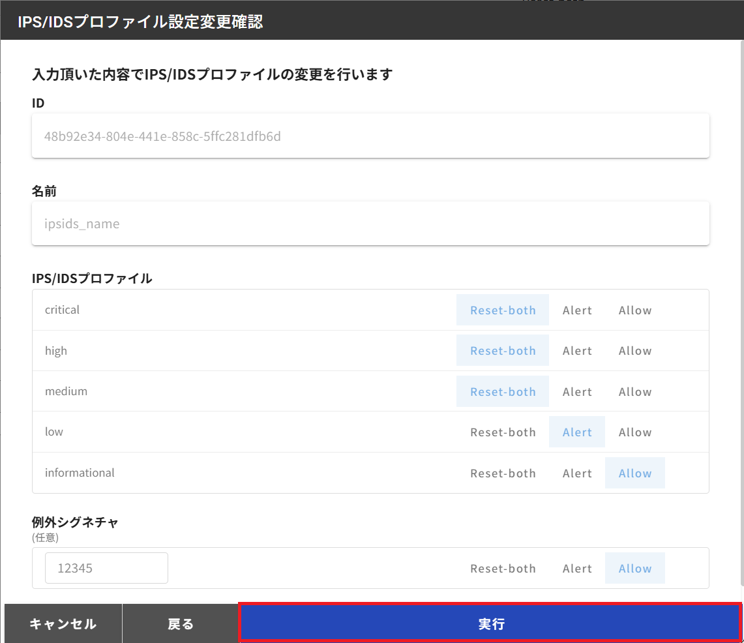Screen dimensions: 744x643
Task: Set critical severity to Allow
Action: 634,310
